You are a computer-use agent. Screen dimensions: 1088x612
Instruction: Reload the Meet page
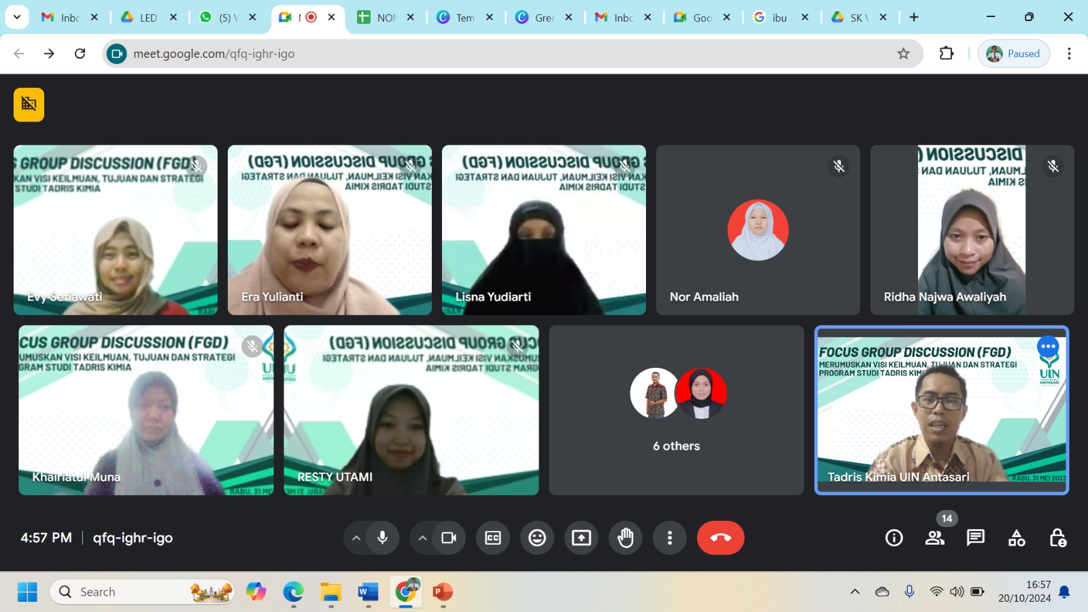pyautogui.click(x=80, y=54)
